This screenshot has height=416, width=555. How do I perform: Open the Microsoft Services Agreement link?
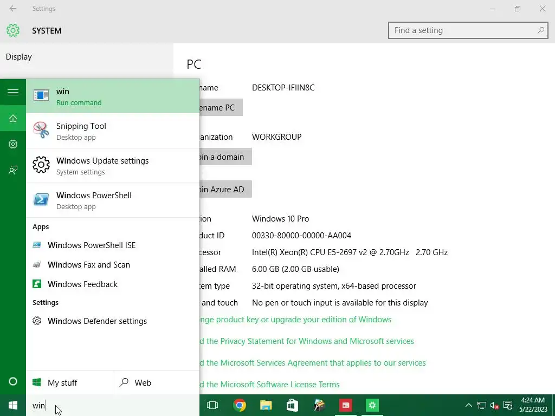[313, 362]
